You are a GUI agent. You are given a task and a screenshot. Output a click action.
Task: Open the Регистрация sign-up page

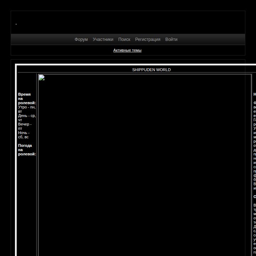pyautogui.click(x=148, y=39)
